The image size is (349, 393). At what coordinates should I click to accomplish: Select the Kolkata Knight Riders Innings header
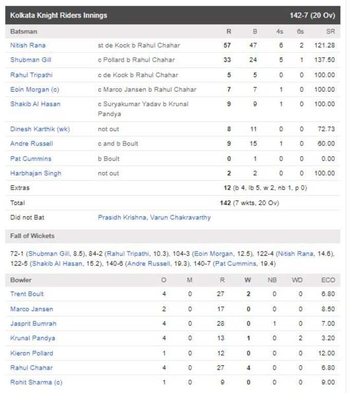(173, 15)
